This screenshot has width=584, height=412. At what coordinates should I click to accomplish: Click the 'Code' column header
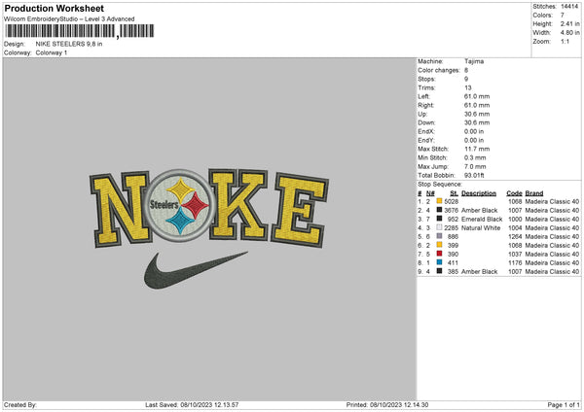pos(514,193)
